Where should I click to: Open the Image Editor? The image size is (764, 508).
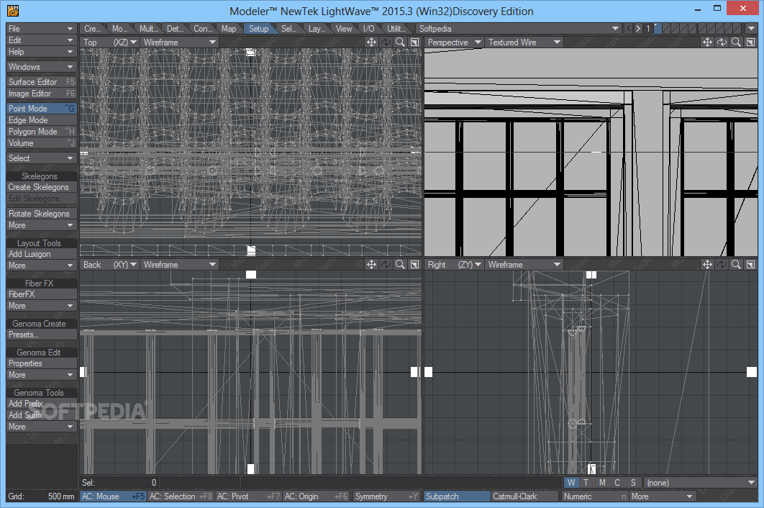(x=42, y=94)
